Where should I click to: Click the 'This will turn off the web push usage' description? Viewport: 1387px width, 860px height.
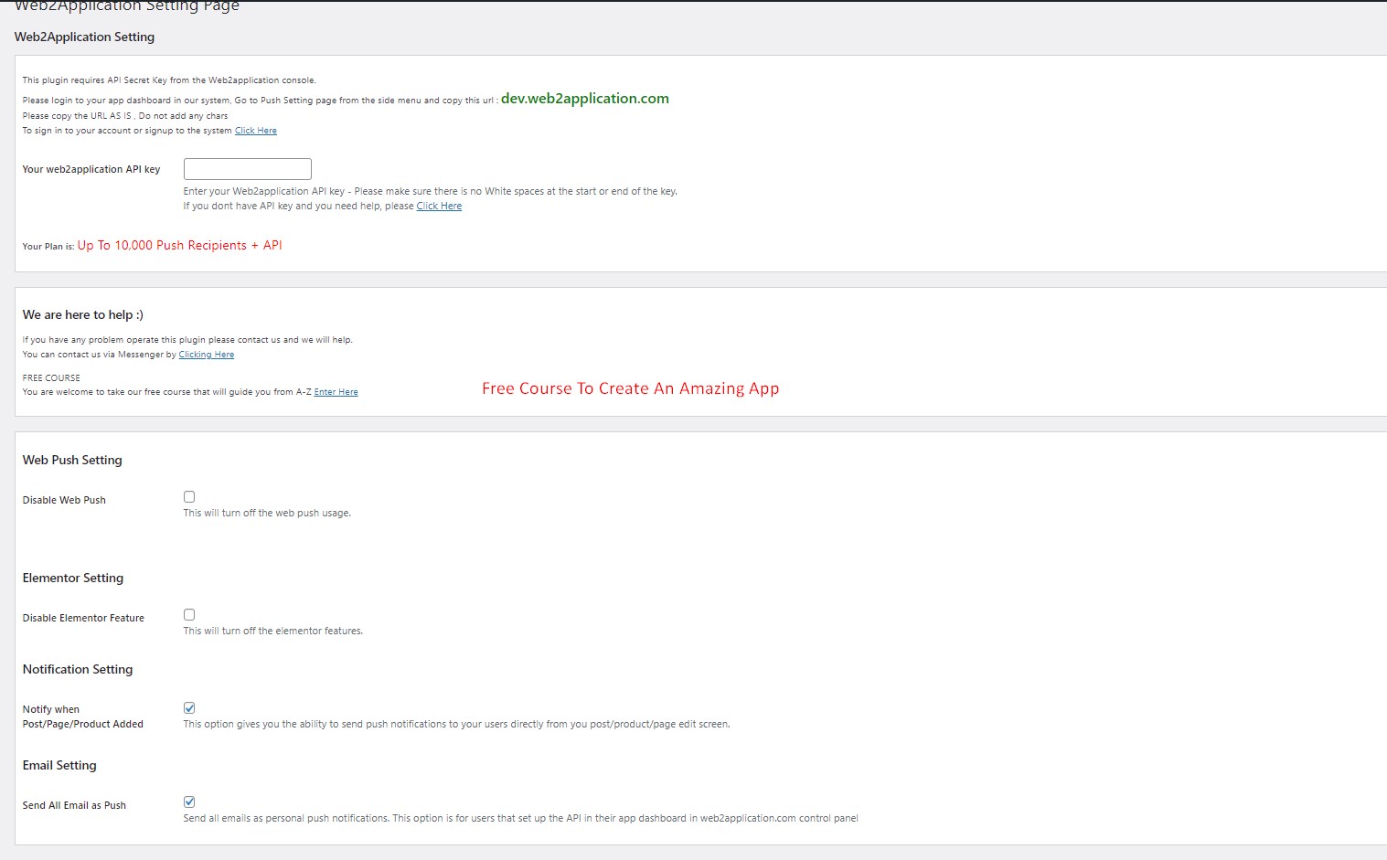point(267,513)
